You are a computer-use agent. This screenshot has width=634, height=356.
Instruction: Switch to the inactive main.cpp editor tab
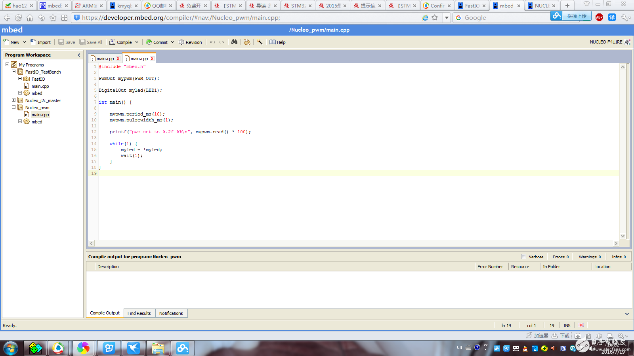105,59
